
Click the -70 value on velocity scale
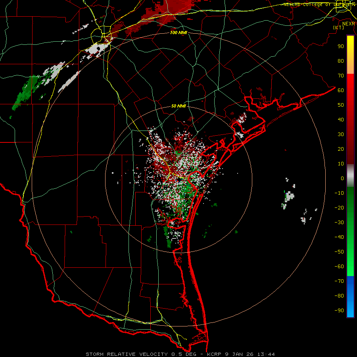tap(339, 281)
